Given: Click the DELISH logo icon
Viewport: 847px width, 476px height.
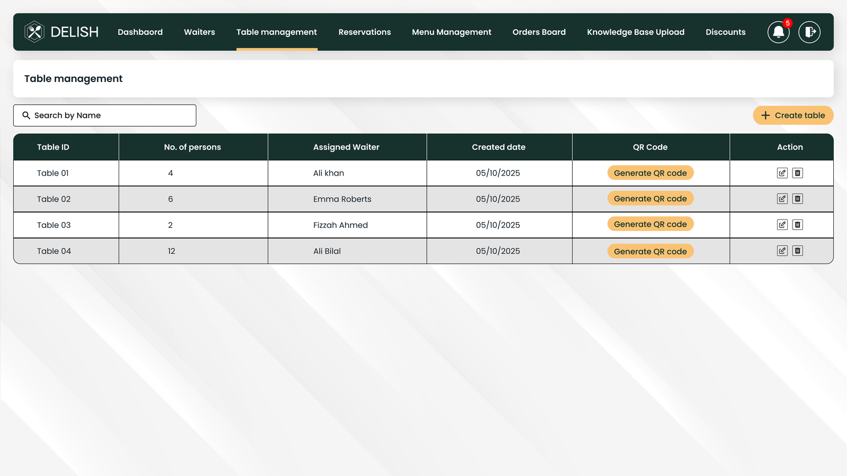Looking at the screenshot, I should pos(34,32).
